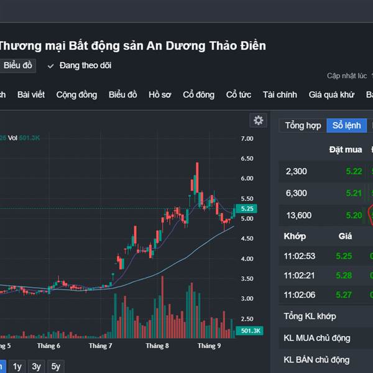This screenshot has height=373, width=373.
Task: Click the Tháng 8 axis label
Action: [157, 346]
